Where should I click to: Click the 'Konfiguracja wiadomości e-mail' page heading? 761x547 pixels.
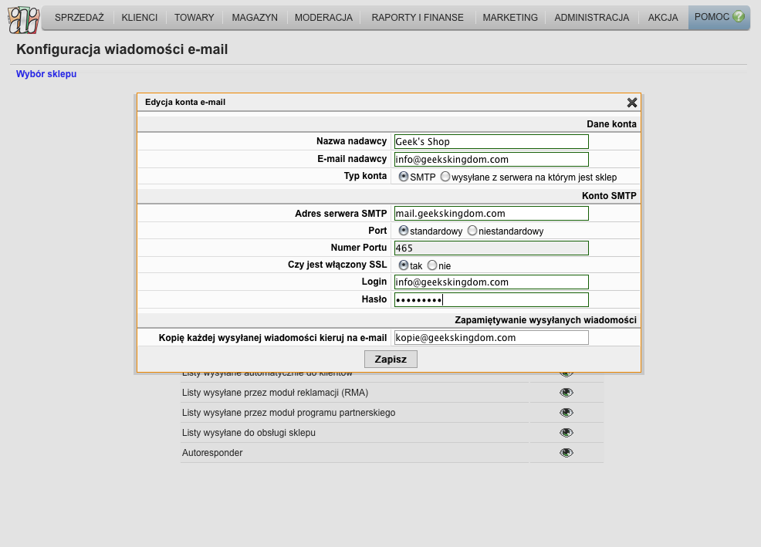coord(122,49)
